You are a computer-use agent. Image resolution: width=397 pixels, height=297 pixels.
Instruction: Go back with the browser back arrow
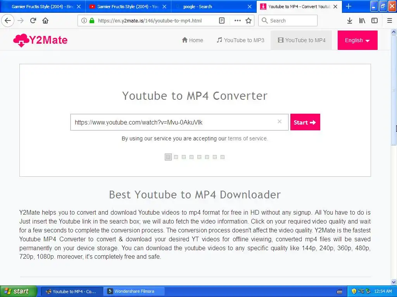point(8,20)
